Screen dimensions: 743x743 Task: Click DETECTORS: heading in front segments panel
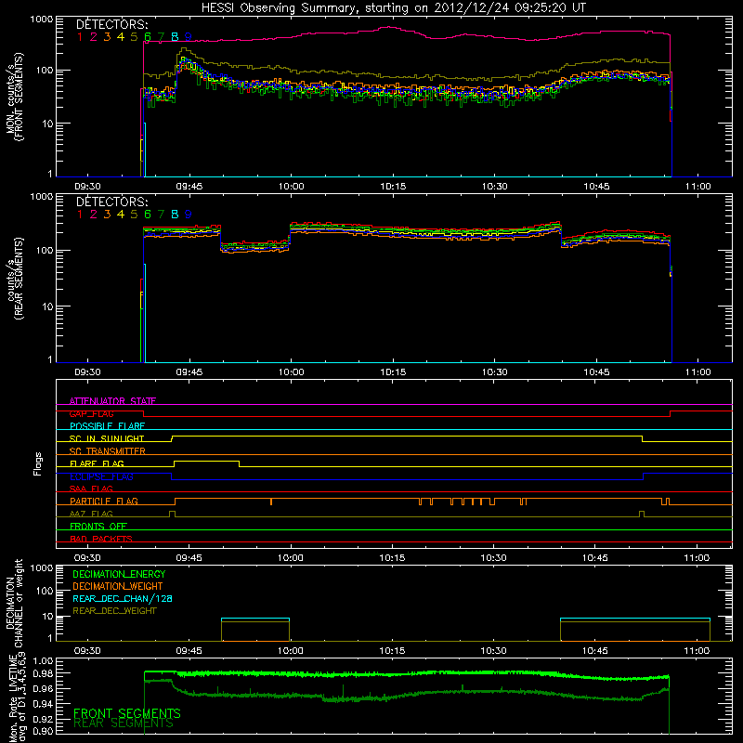pyautogui.click(x=112, y=24)
